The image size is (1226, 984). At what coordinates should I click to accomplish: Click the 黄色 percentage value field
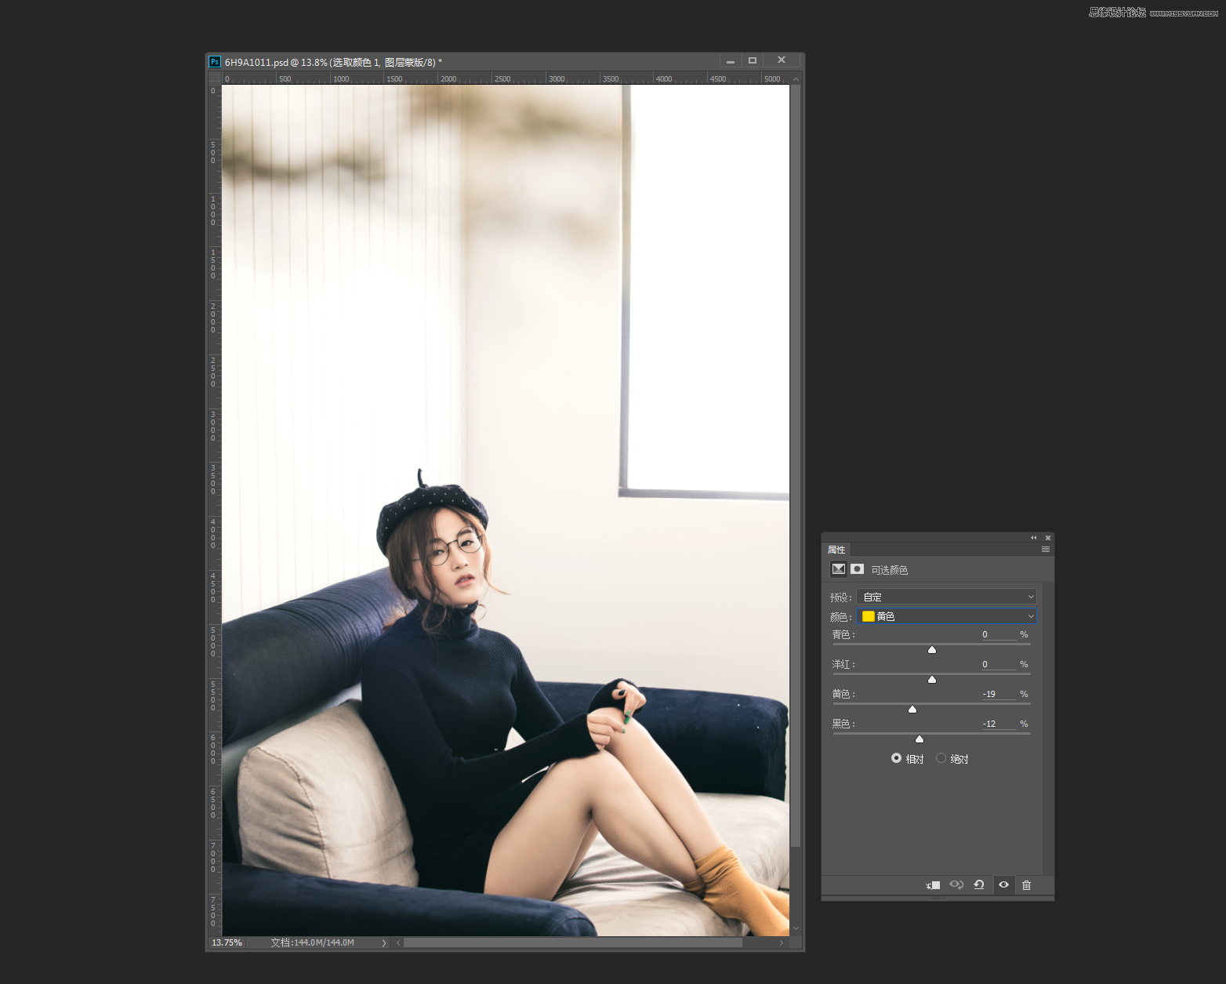pyautogui.click(x=997, y=694)
